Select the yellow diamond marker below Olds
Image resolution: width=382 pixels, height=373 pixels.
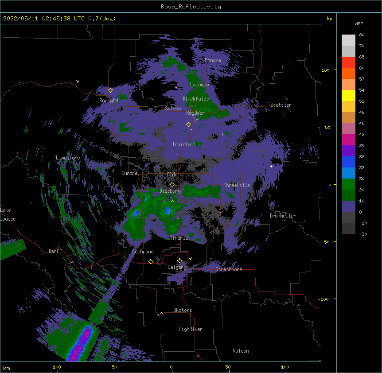(x=172, y=185)
